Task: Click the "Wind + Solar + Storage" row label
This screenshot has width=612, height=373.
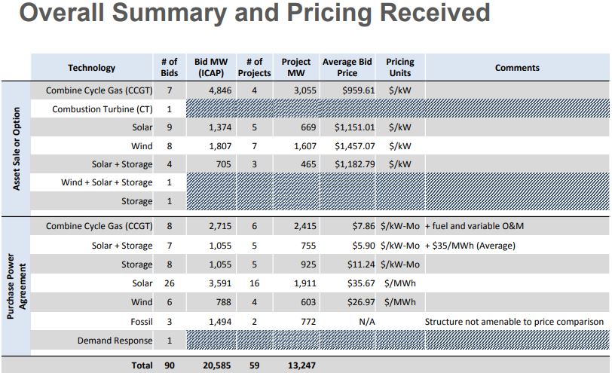Action: [x=107, y=182]
